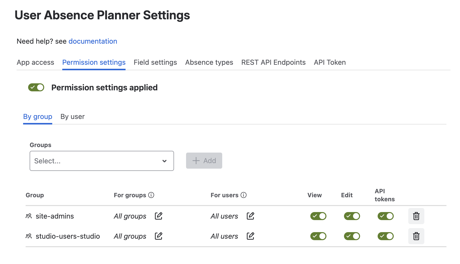This screenshot has width=460, height=264.
Task: Toggle View permission for studio-users-studio
Action: pyautogui.click(x=318, y=236)
